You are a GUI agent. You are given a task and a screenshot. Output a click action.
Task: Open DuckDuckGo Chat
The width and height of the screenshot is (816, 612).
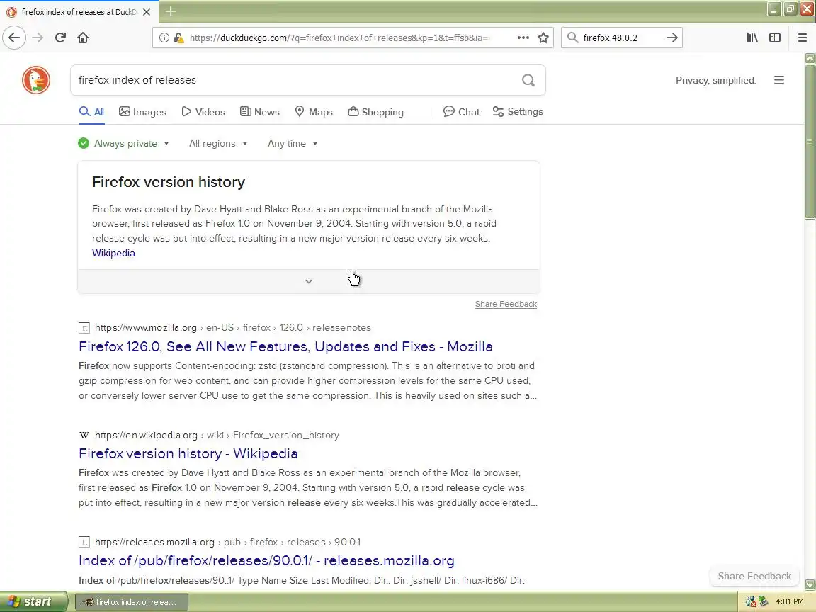point(461,112)
